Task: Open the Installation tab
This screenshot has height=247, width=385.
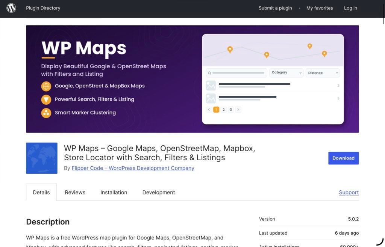Action: tap(114, 192)
